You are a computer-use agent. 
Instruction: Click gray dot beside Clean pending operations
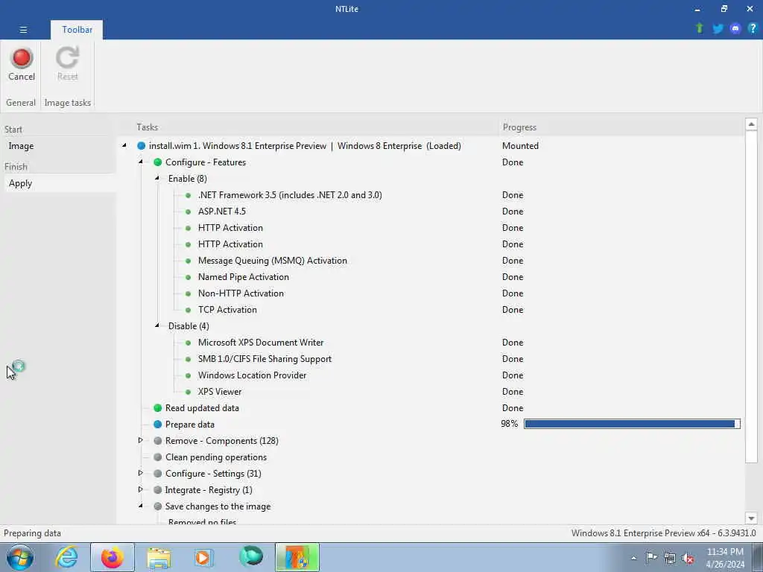tap(158, 457)
